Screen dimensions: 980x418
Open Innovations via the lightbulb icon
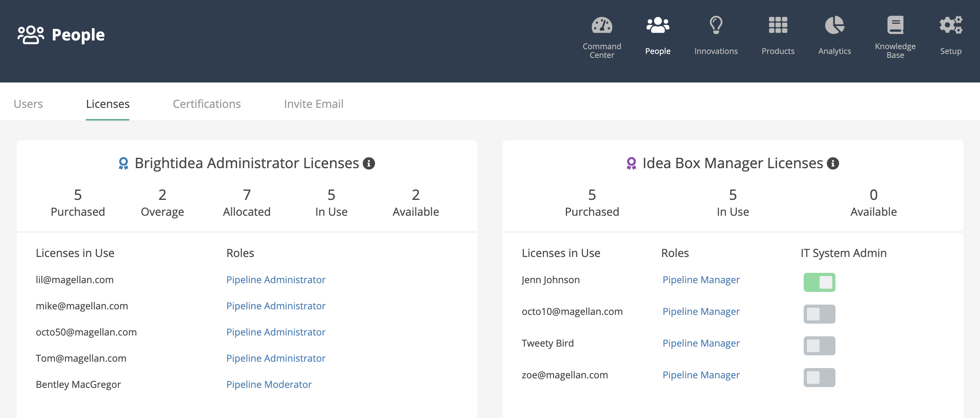[716, 25]
